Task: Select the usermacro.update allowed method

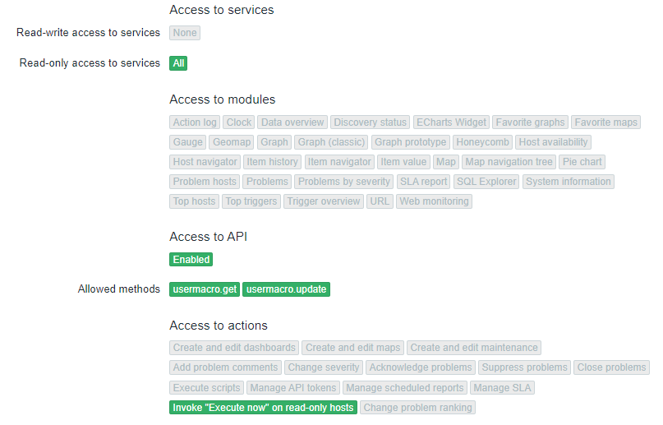Action: pos(286,289)
